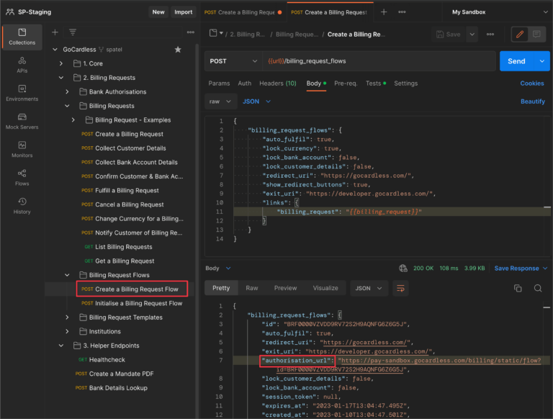Open the authorisation_url link in response
Viewport: 553px width, 419px height.
coord(441,361)
